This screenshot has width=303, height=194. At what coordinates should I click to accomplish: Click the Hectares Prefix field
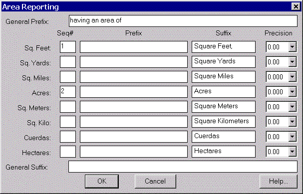134,152
